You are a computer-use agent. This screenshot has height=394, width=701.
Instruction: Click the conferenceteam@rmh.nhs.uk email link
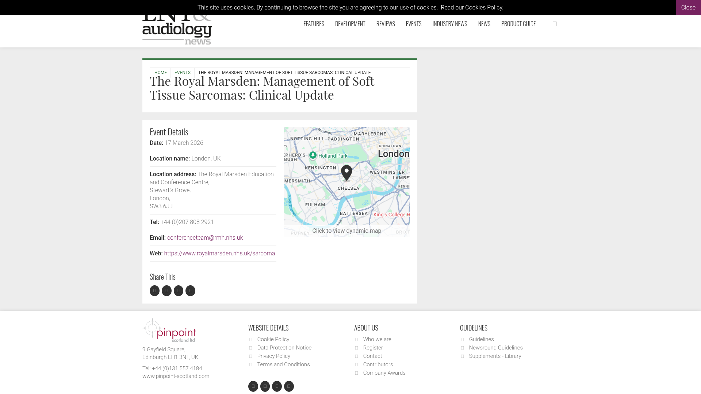205,238
